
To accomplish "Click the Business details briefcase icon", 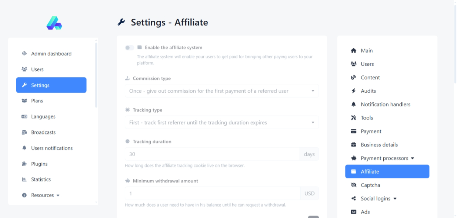I will coord(353,145).
